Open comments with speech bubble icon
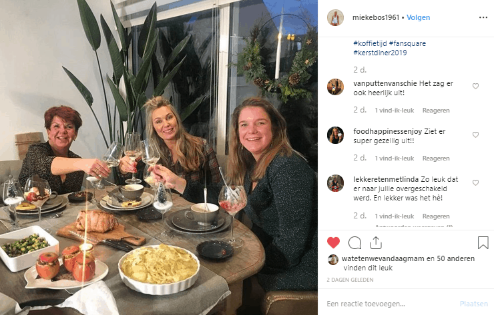This screenshot has height=315, width=494. (354, 242)
